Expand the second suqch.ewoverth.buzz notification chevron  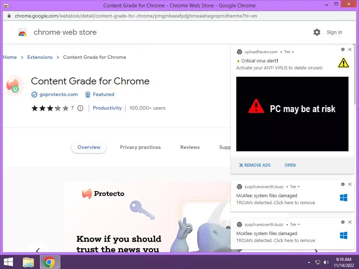[x=299, y=225]
